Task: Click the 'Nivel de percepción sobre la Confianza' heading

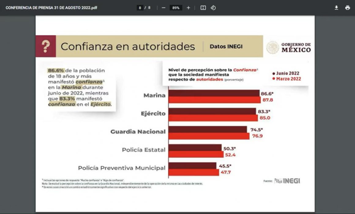Action: 213,70
